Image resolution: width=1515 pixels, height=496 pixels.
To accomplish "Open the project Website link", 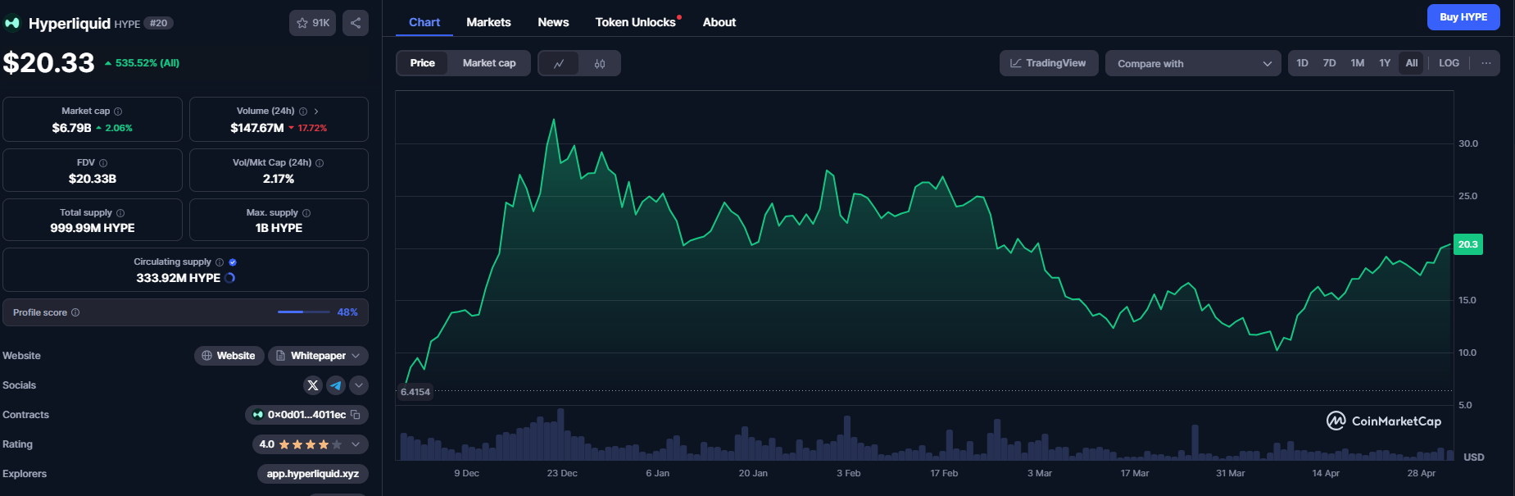I will (x=229, y=356).
